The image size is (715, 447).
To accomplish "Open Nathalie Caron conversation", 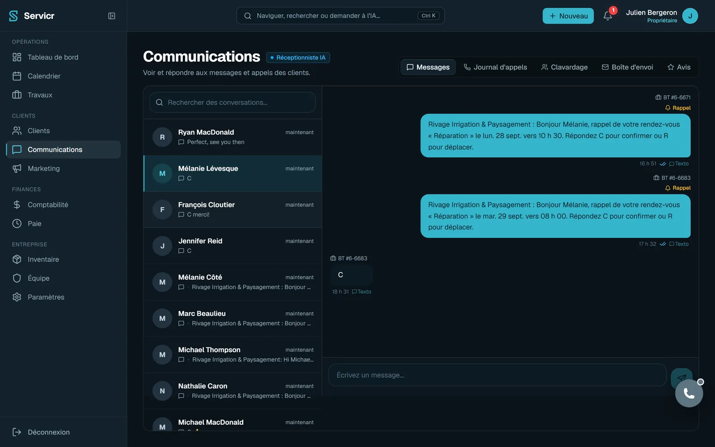I will click(x=232, y=391).
